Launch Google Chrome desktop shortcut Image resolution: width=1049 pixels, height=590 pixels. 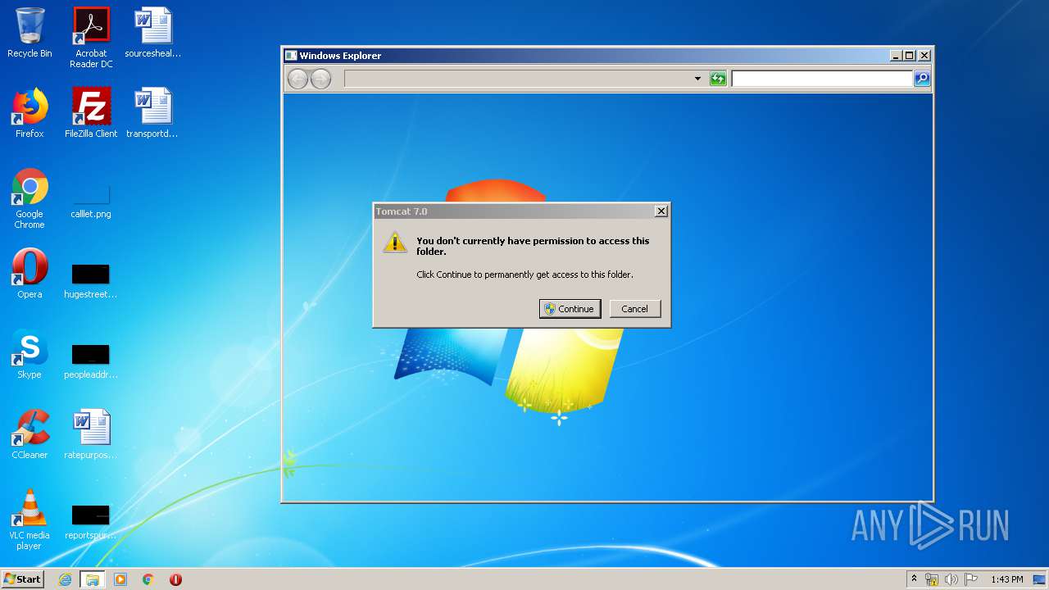(x=30, y=198)
